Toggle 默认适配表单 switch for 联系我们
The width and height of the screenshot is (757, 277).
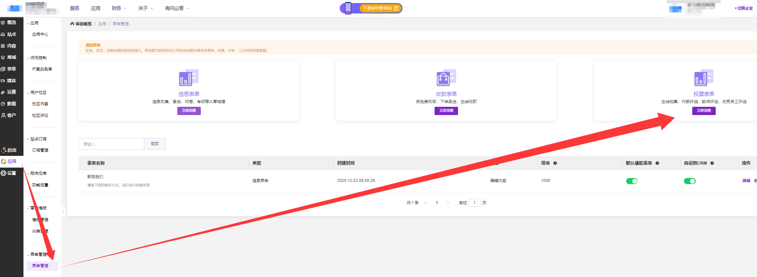(631, 181)
